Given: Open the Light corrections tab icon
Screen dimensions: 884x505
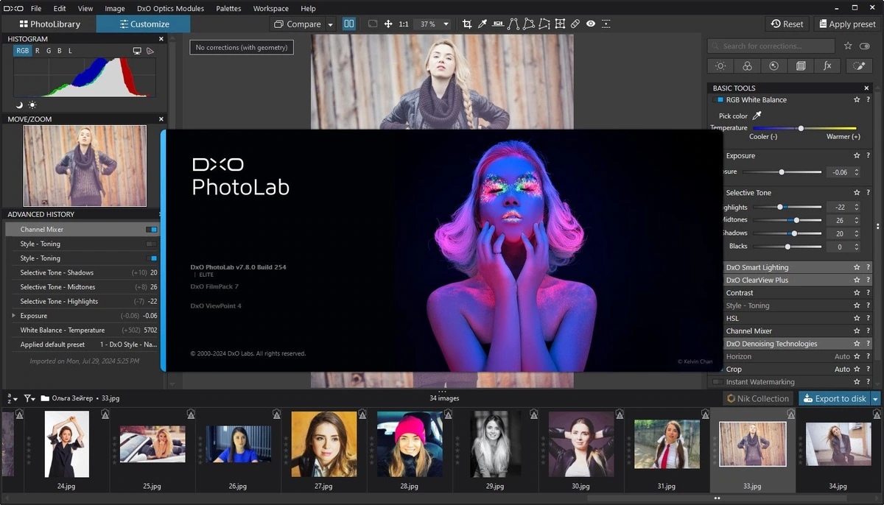Looking at the screenshot, I should pos(720,66).
